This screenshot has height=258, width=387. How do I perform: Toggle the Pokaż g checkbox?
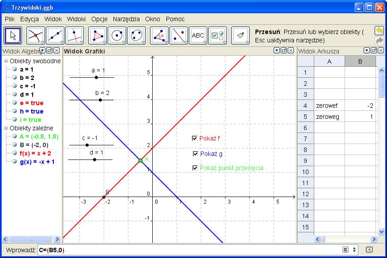[x=195, y=154]
